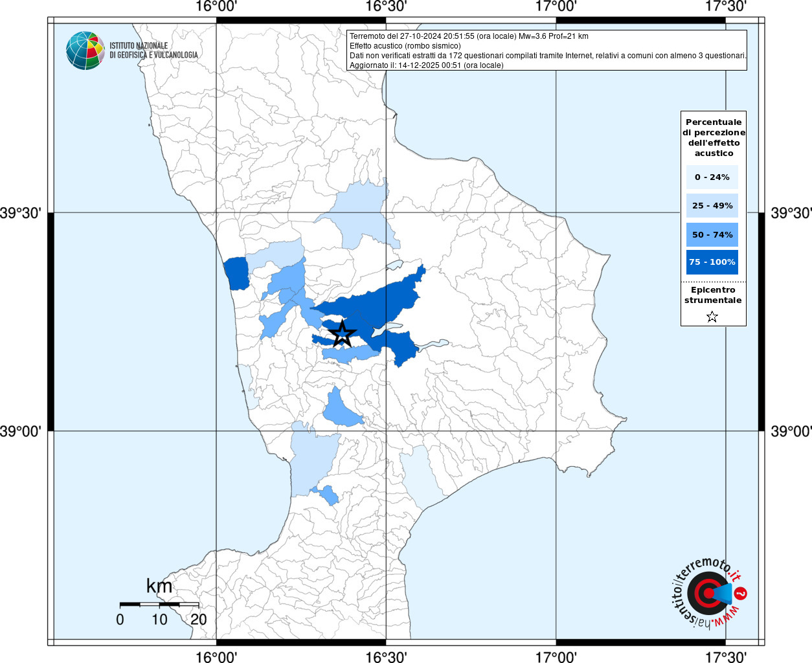This screenshot has height=663, width=812.
Task: Click the scale bar '0' value
Action: pos(120,620)
